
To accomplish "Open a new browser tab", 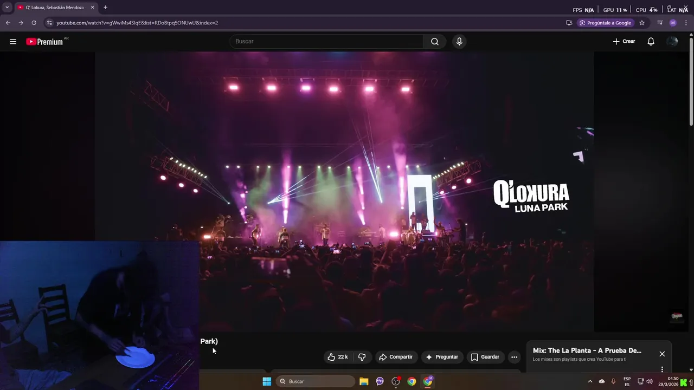I will click(105, 8).
